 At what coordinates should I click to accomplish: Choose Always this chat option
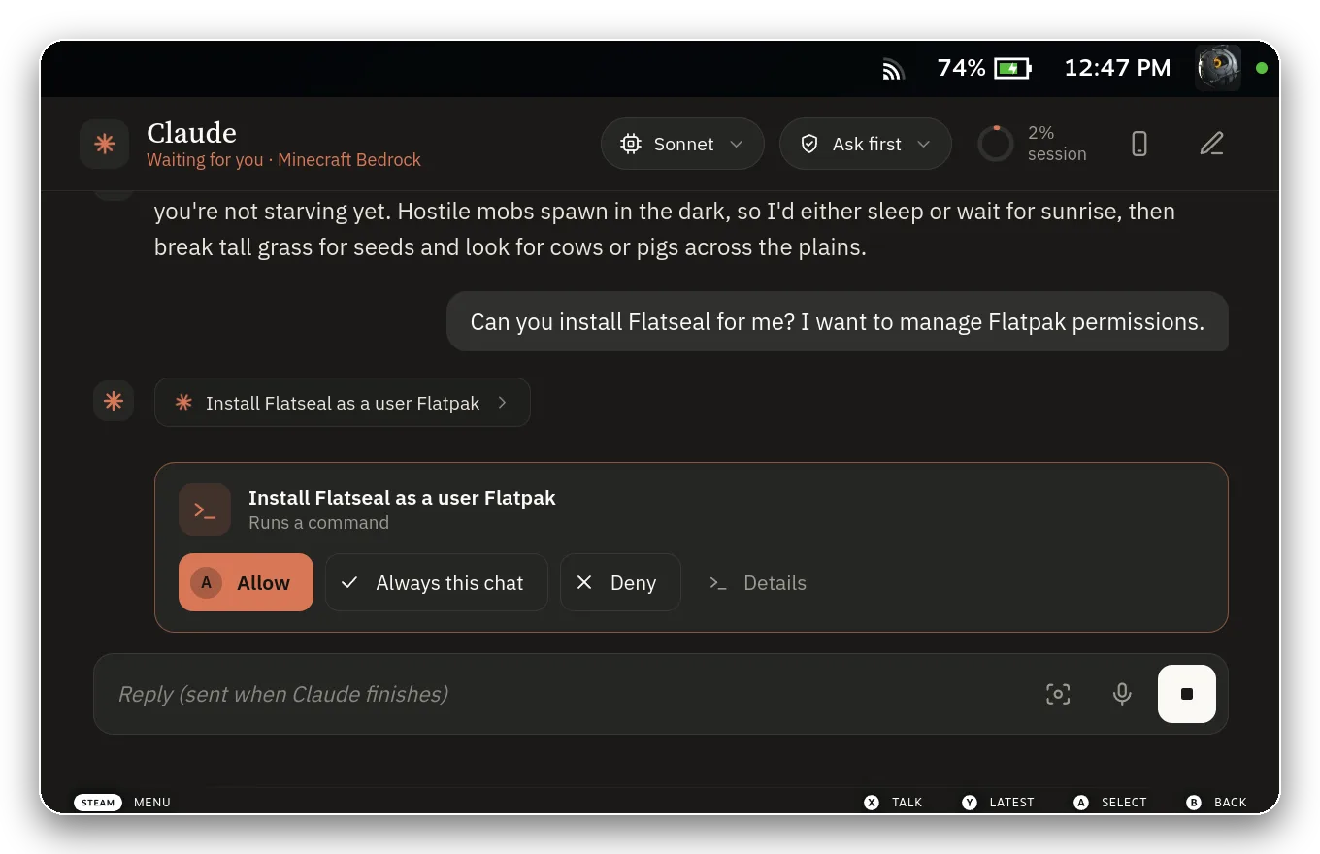437,582
